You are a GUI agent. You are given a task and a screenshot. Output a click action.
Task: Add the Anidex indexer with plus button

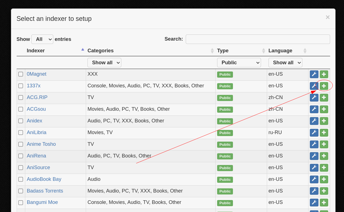coord(324,121)
